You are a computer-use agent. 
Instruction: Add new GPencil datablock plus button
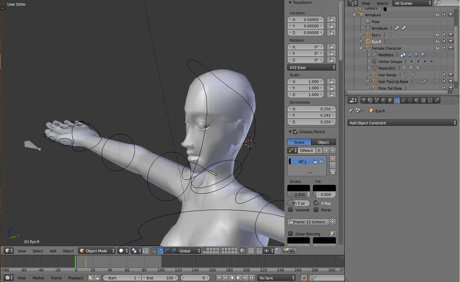[326, 150]
